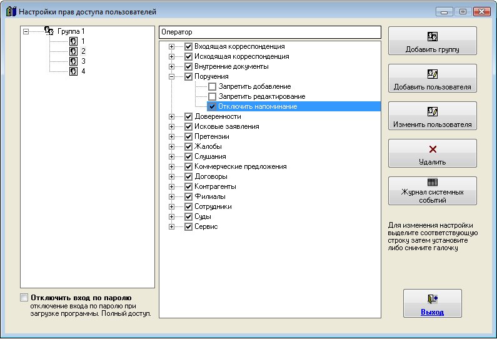Expand Внутренние документы node
The image size is (497, 339).
(x=171, y=66)
